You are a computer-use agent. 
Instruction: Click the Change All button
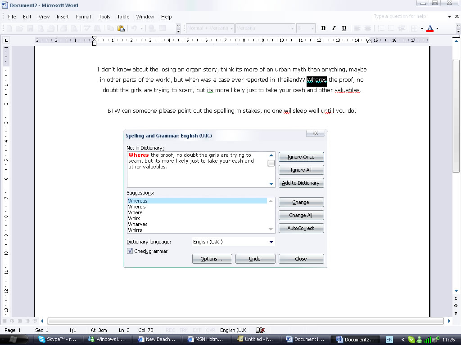coord(301,215)
